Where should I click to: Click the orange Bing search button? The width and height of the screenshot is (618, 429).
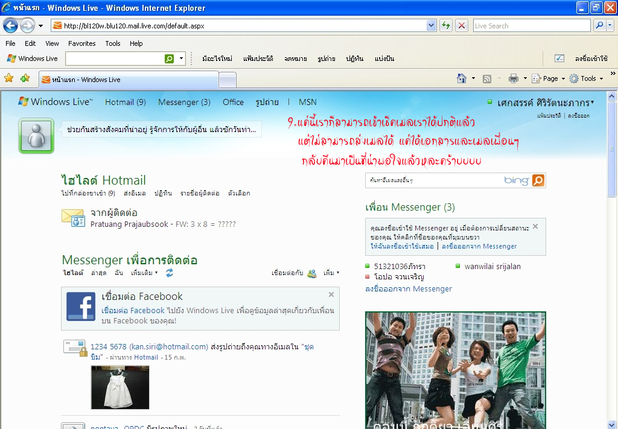538,180
